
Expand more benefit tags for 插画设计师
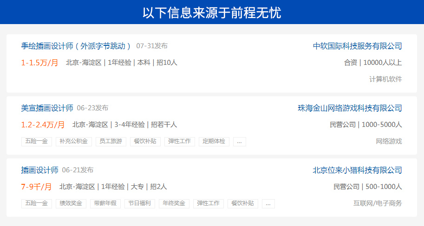click(x=268, y=204)
